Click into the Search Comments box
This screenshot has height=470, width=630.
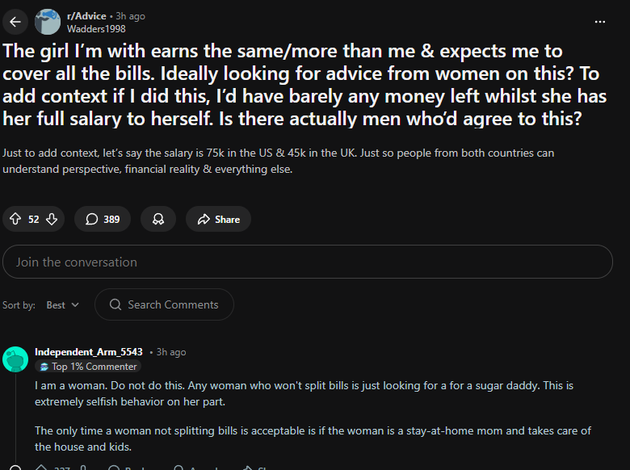coord(173,304)
